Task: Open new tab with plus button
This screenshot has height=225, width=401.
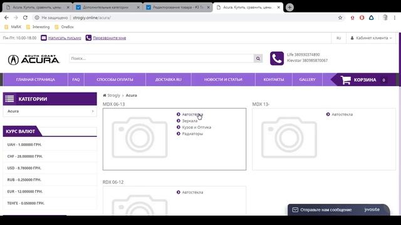Action: pyautogui.click(x=289, y=7)
